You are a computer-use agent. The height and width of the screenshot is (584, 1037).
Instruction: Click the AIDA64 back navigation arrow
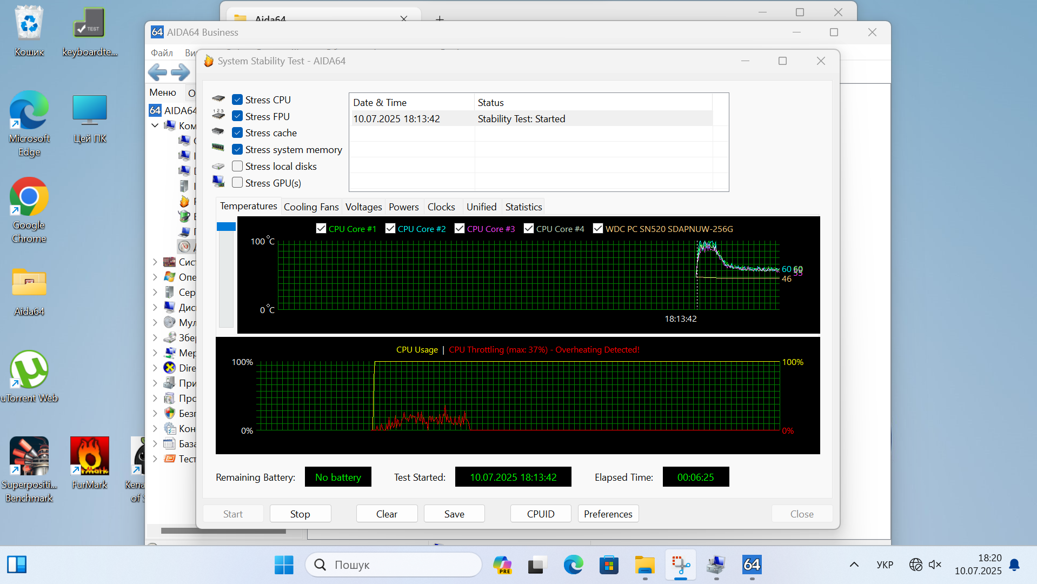coord(157,72)
